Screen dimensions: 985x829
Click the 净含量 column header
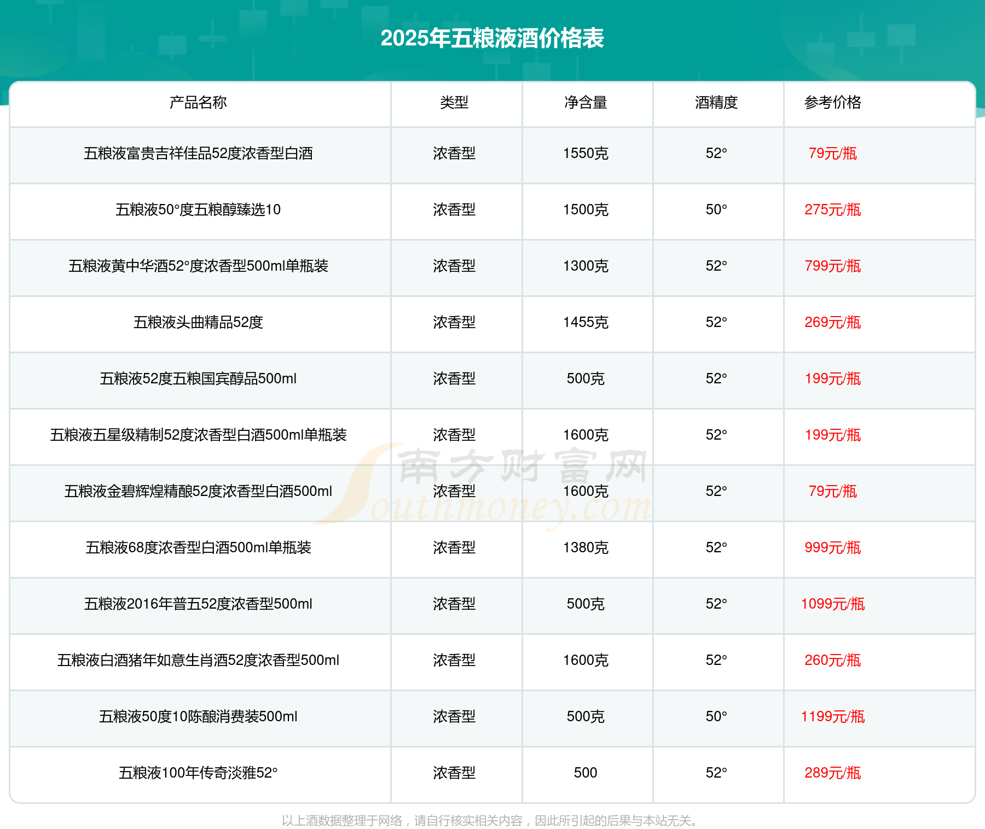[x=586, y=102]
